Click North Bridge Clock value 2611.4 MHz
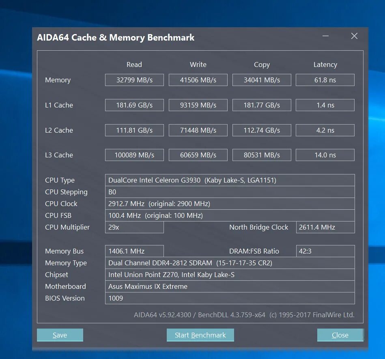This screenshot has width=385, height=359. point(325,227)
